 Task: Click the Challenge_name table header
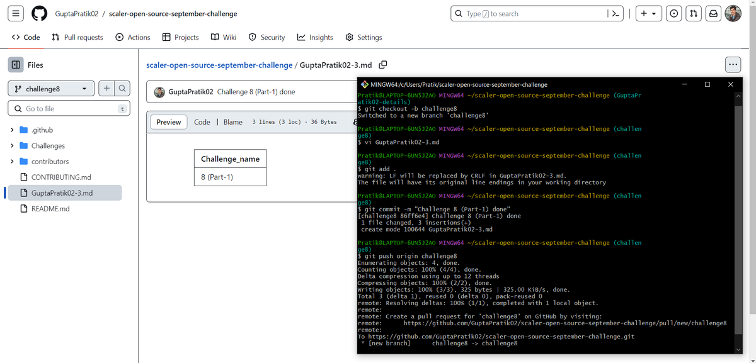pyautogui.click(x=230, y=159)
